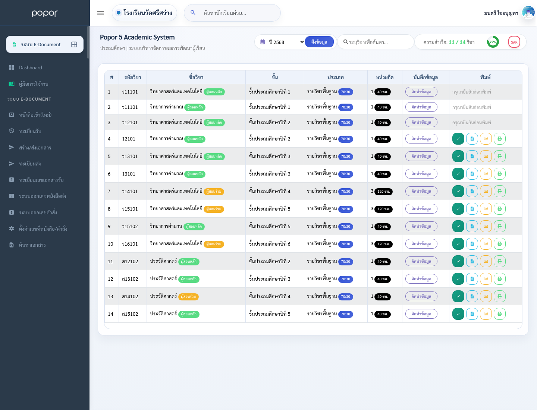Click จัดทำข้อมูล button for course ส12102
The width and height of the screenshot is (537, 410).
click(421, 261)
